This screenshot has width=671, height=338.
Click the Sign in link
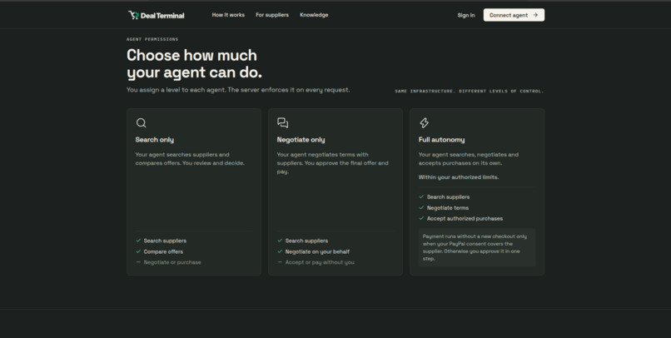pos(466,16)
